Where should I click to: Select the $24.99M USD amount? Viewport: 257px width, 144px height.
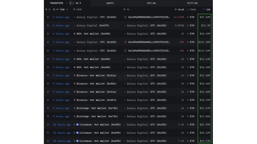point(205,125)
